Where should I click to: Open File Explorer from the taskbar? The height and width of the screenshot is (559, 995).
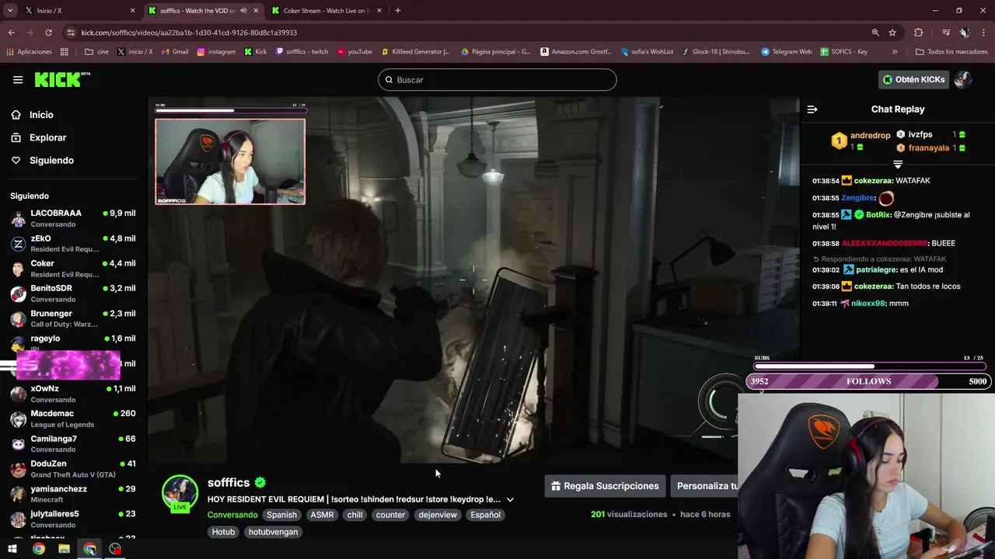(64, 549)
